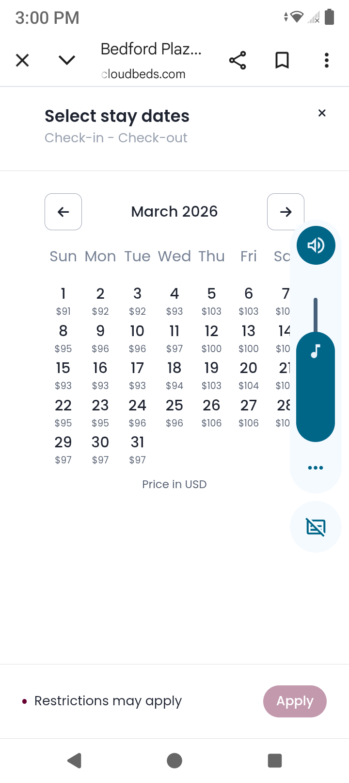Toggle live caption button

316,527
